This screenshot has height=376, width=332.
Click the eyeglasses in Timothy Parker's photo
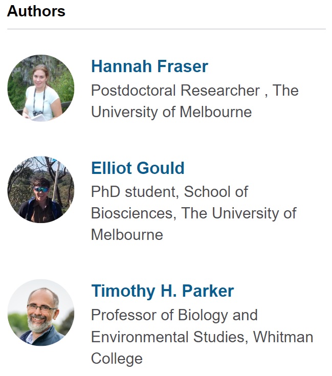click(x=42, y=308)
